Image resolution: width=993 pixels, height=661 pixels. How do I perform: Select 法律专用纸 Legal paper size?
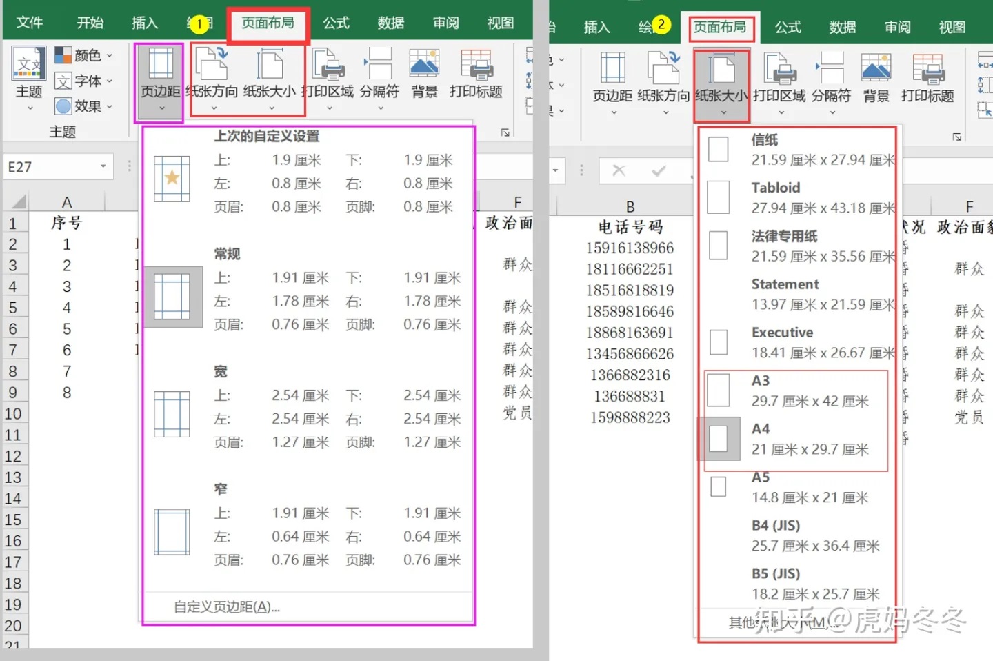coord(798,246)
